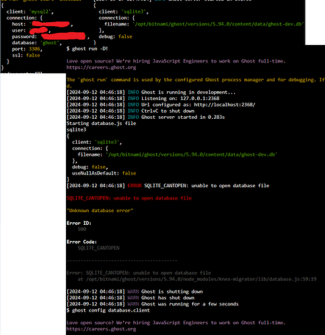Click the http://localhost:2368/ URL text
Viewport: 325px width, 335px height.
point(225,105)
